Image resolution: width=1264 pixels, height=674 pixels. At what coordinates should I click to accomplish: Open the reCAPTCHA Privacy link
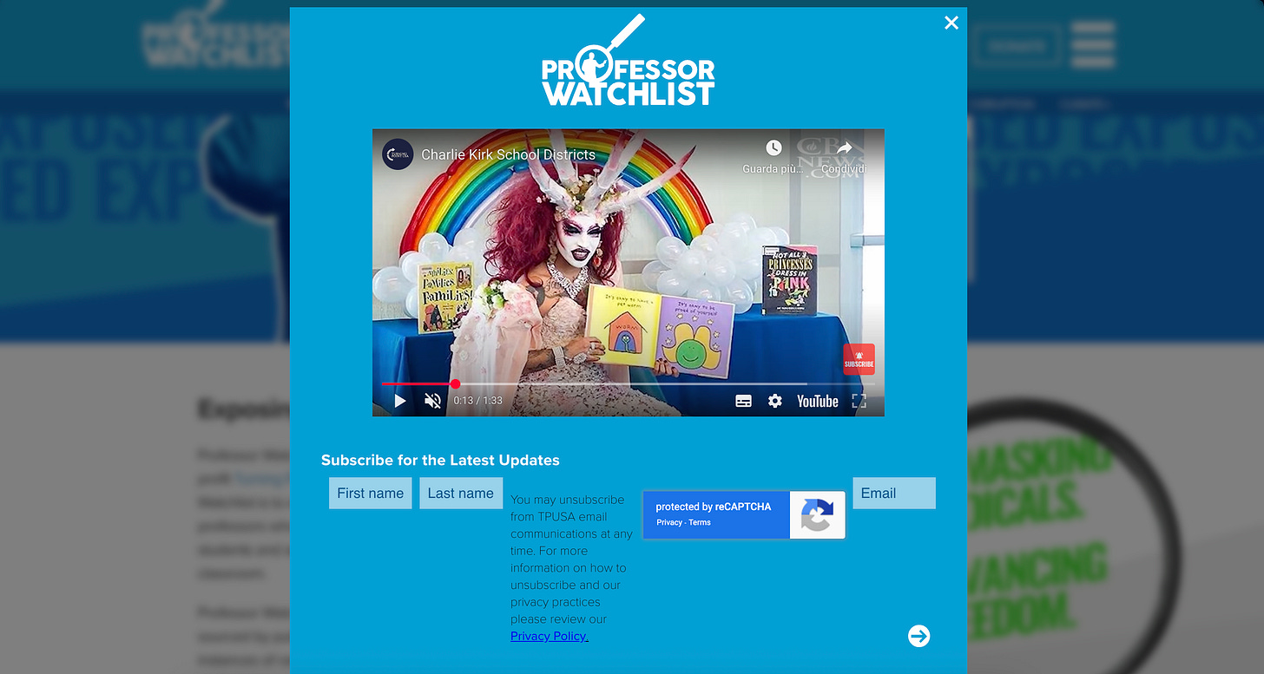pyautogui.click(x=669, y=522)
